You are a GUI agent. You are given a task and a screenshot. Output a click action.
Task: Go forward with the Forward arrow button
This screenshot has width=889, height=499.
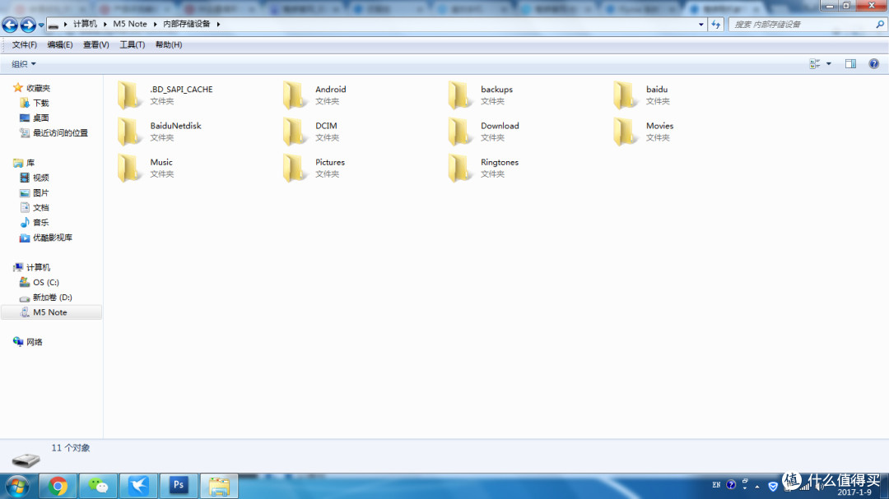point(28,25)
